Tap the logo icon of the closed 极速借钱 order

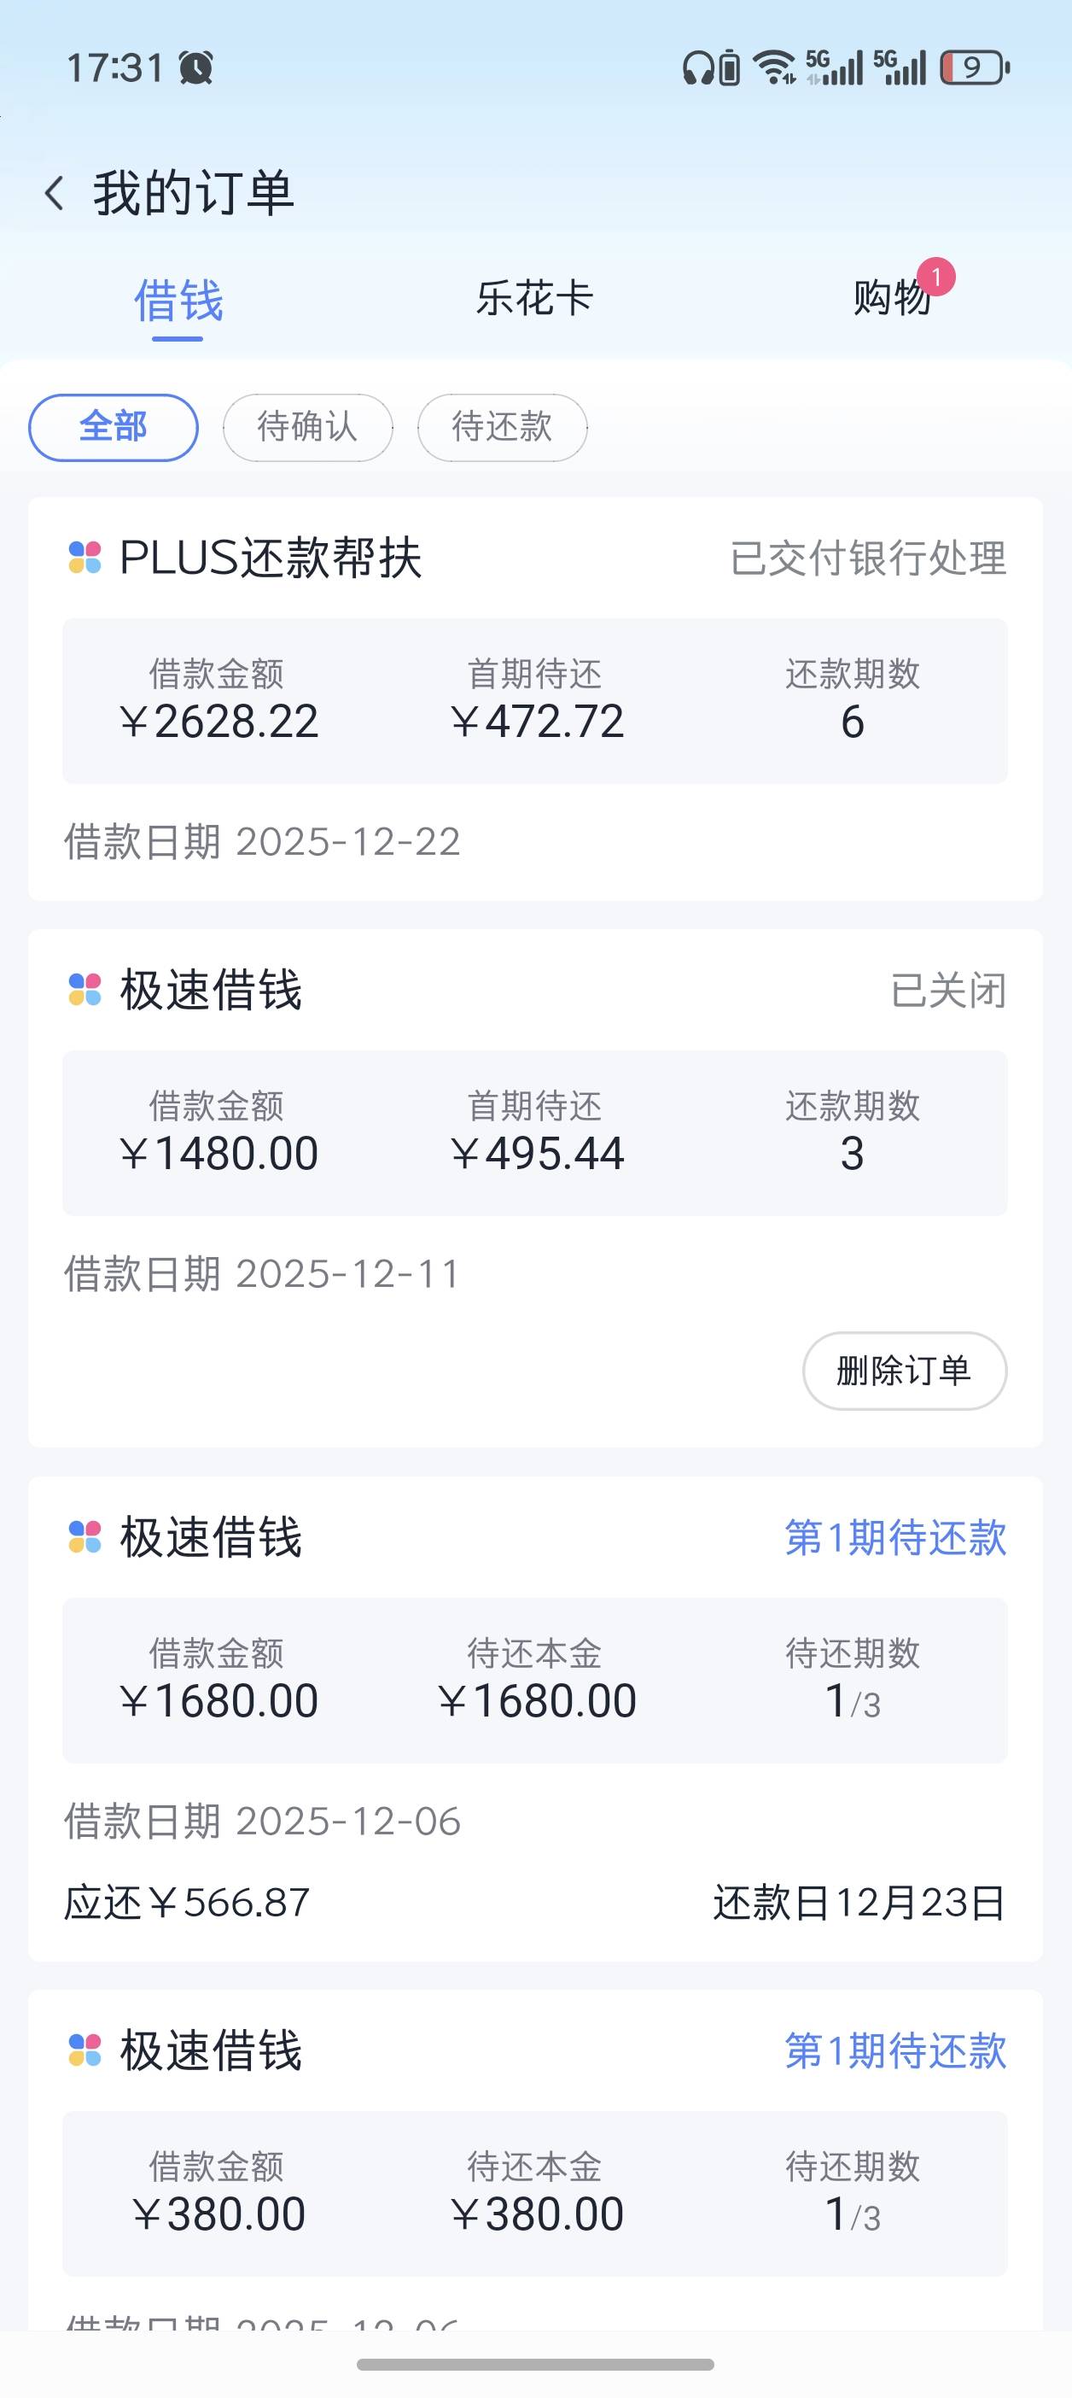coord(84,990)
